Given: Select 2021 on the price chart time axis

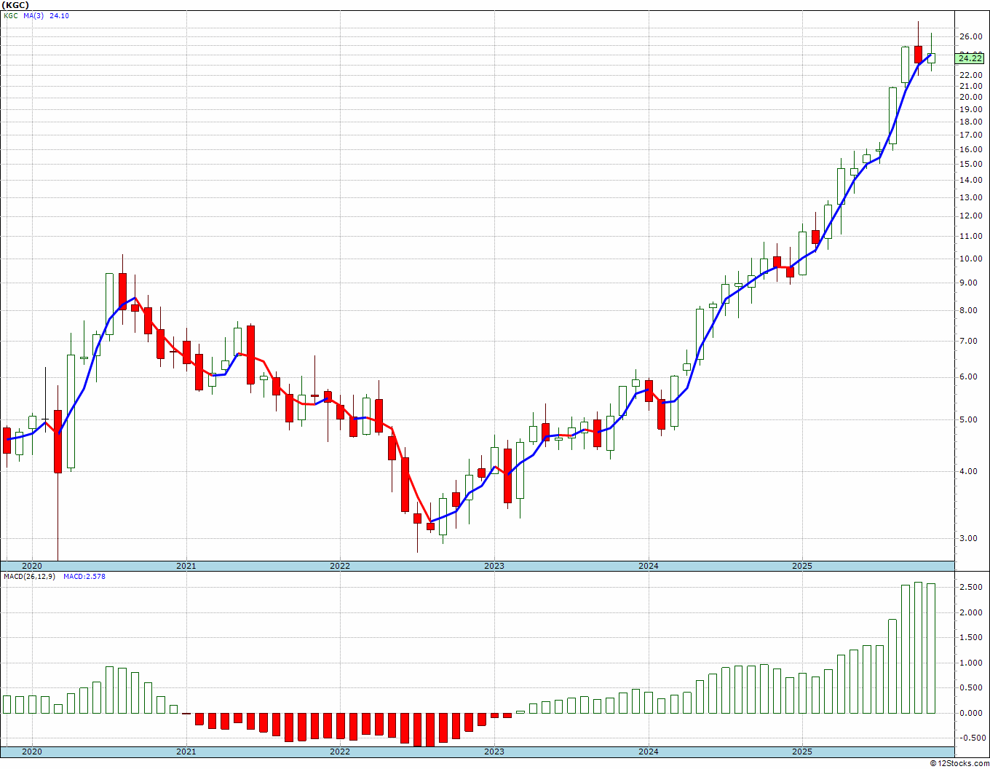Looking at the screenshot, I should (186, 566).
